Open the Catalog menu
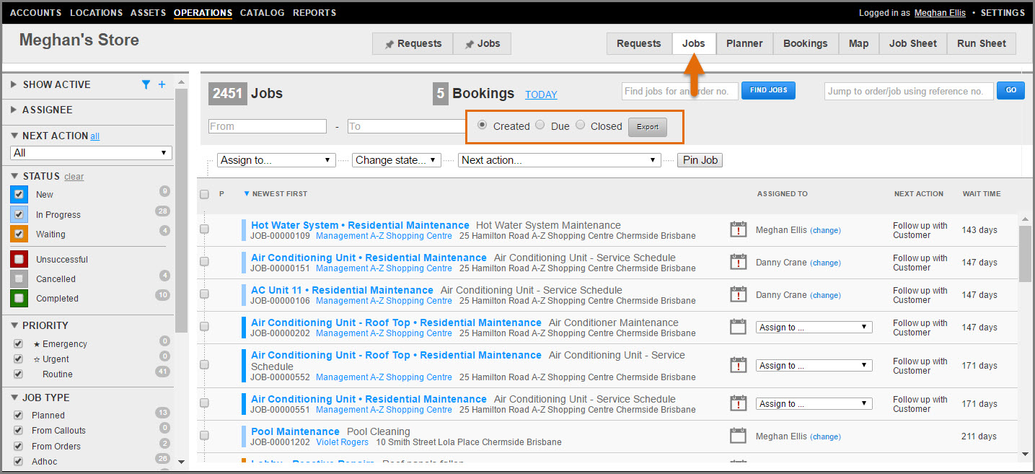 (262, 12)
